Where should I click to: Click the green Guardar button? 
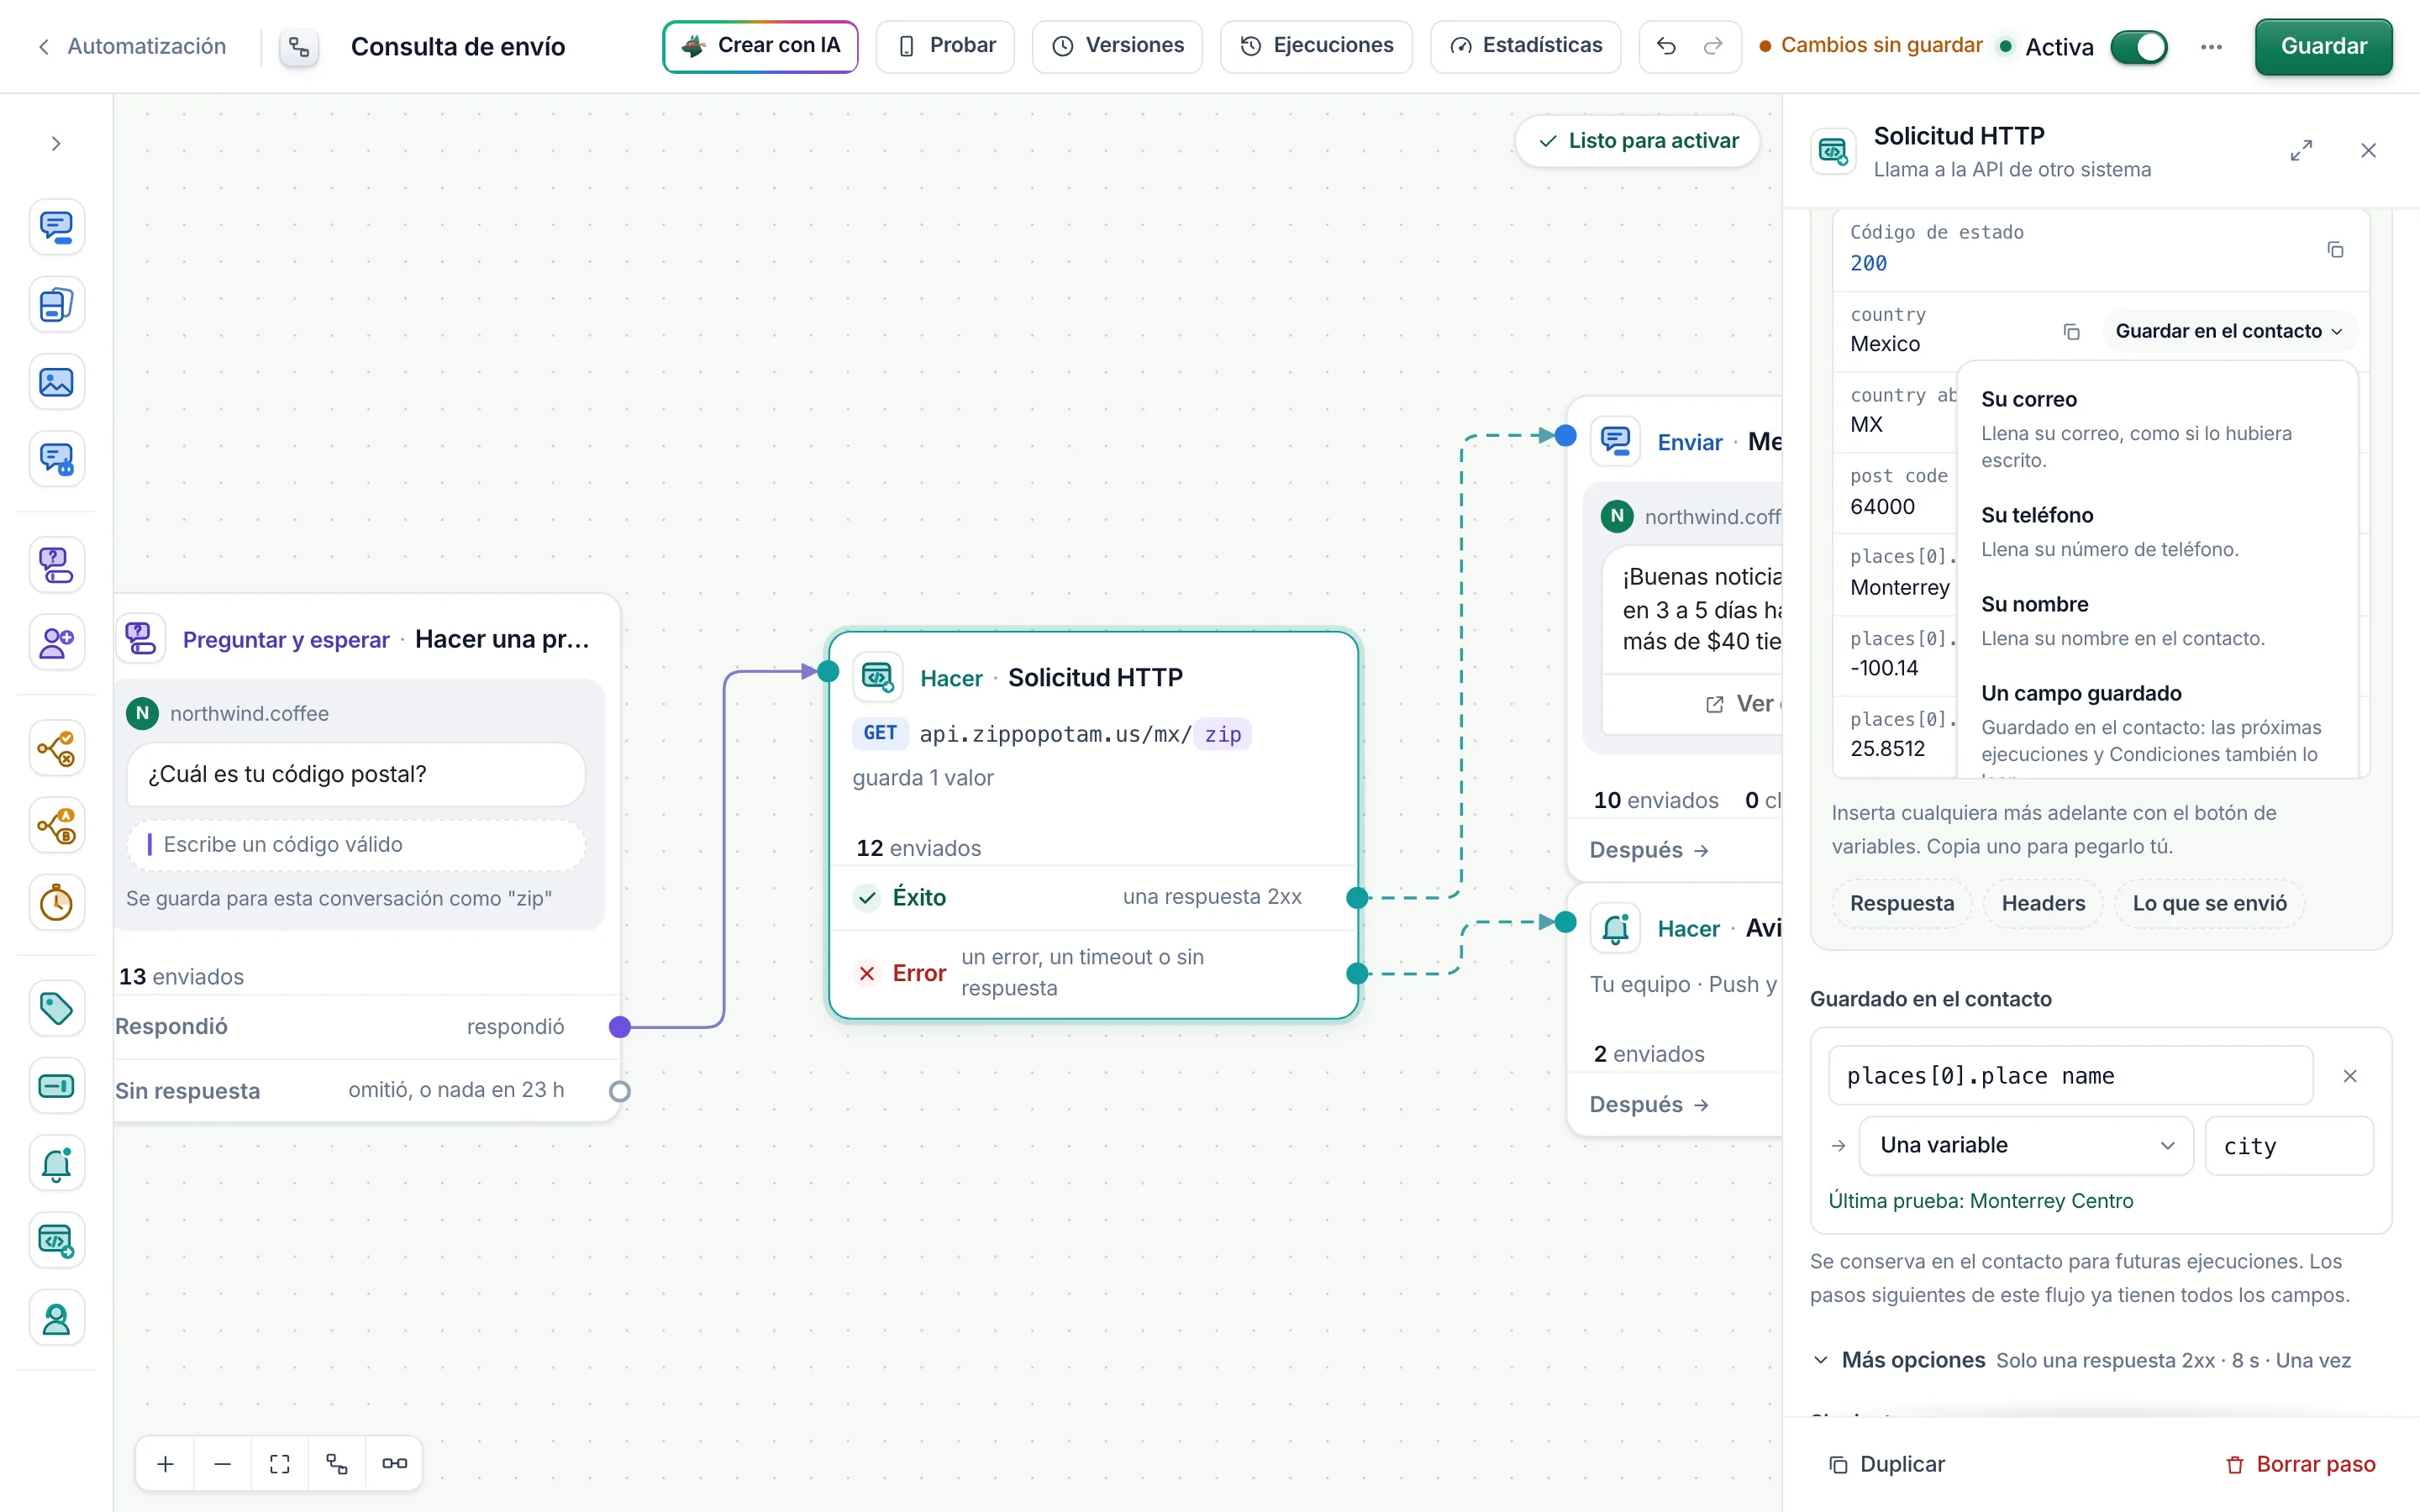click(x=2323, y=47)
